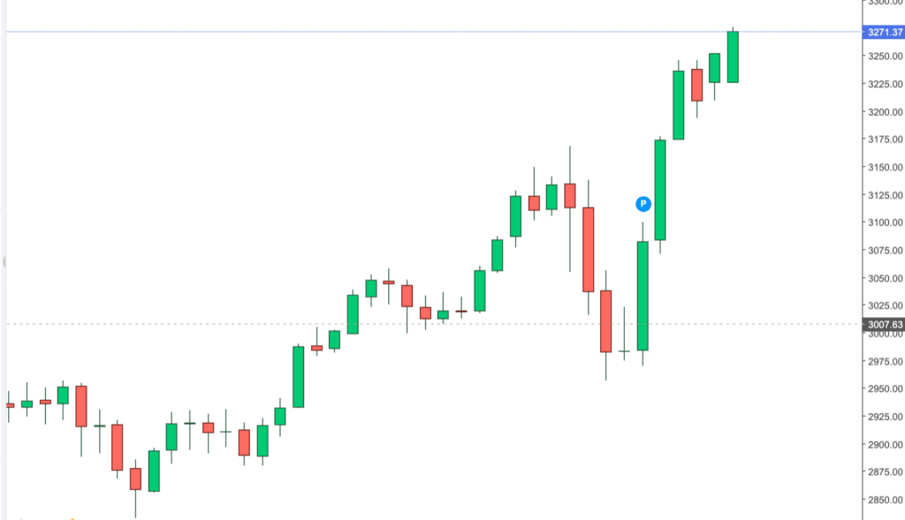Click the 2900.00 label on price axis
This screenshot has width=905, height=520.
pos(884,445)
